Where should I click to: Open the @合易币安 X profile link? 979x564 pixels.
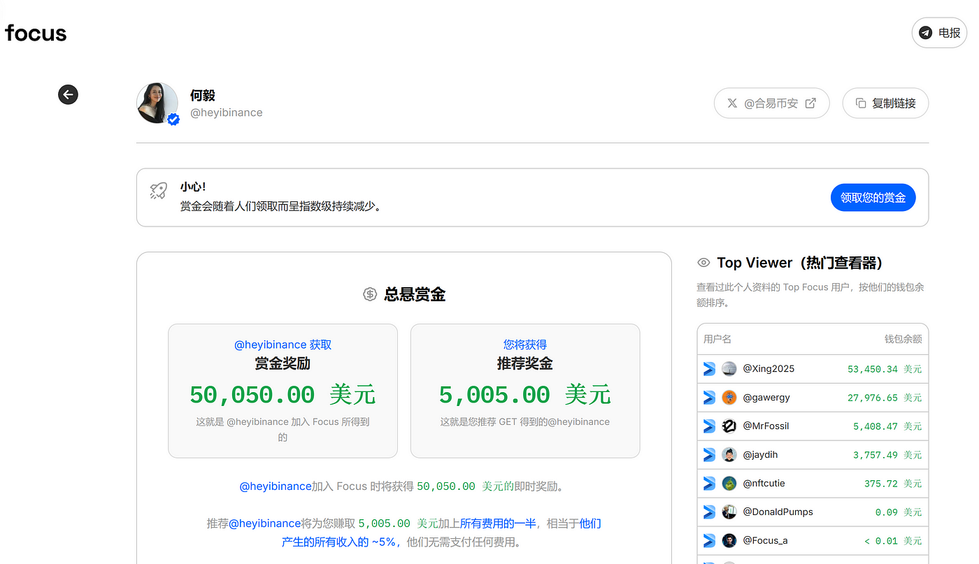pos(771,103)
